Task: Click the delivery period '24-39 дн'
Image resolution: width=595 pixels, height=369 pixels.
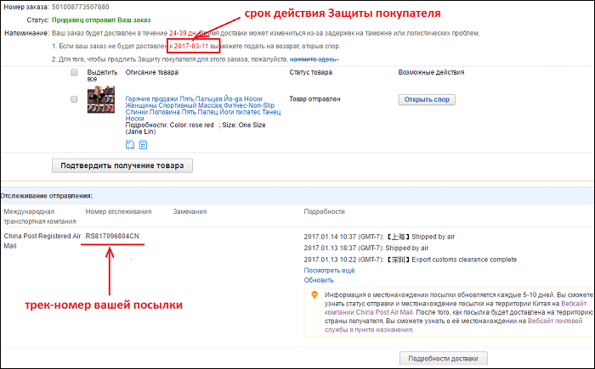Action: 182,33
